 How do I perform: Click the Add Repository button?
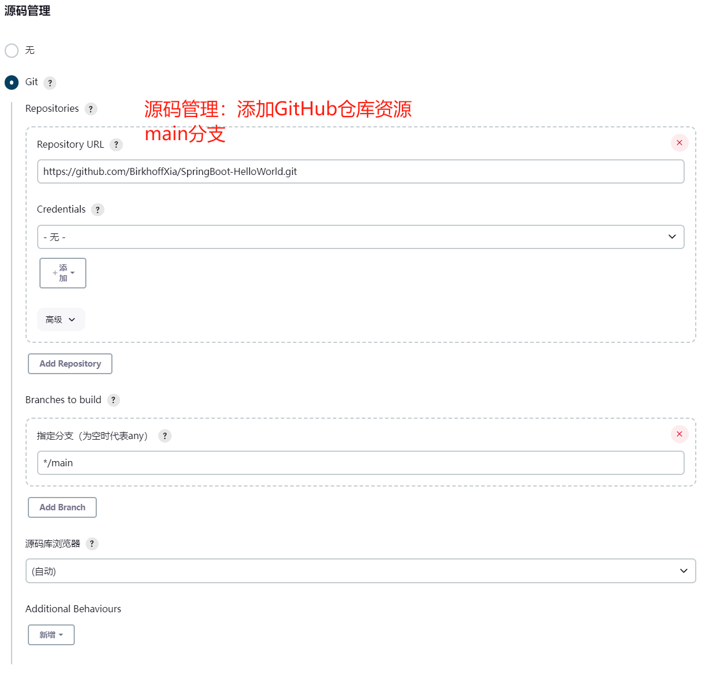click(70, 364)
